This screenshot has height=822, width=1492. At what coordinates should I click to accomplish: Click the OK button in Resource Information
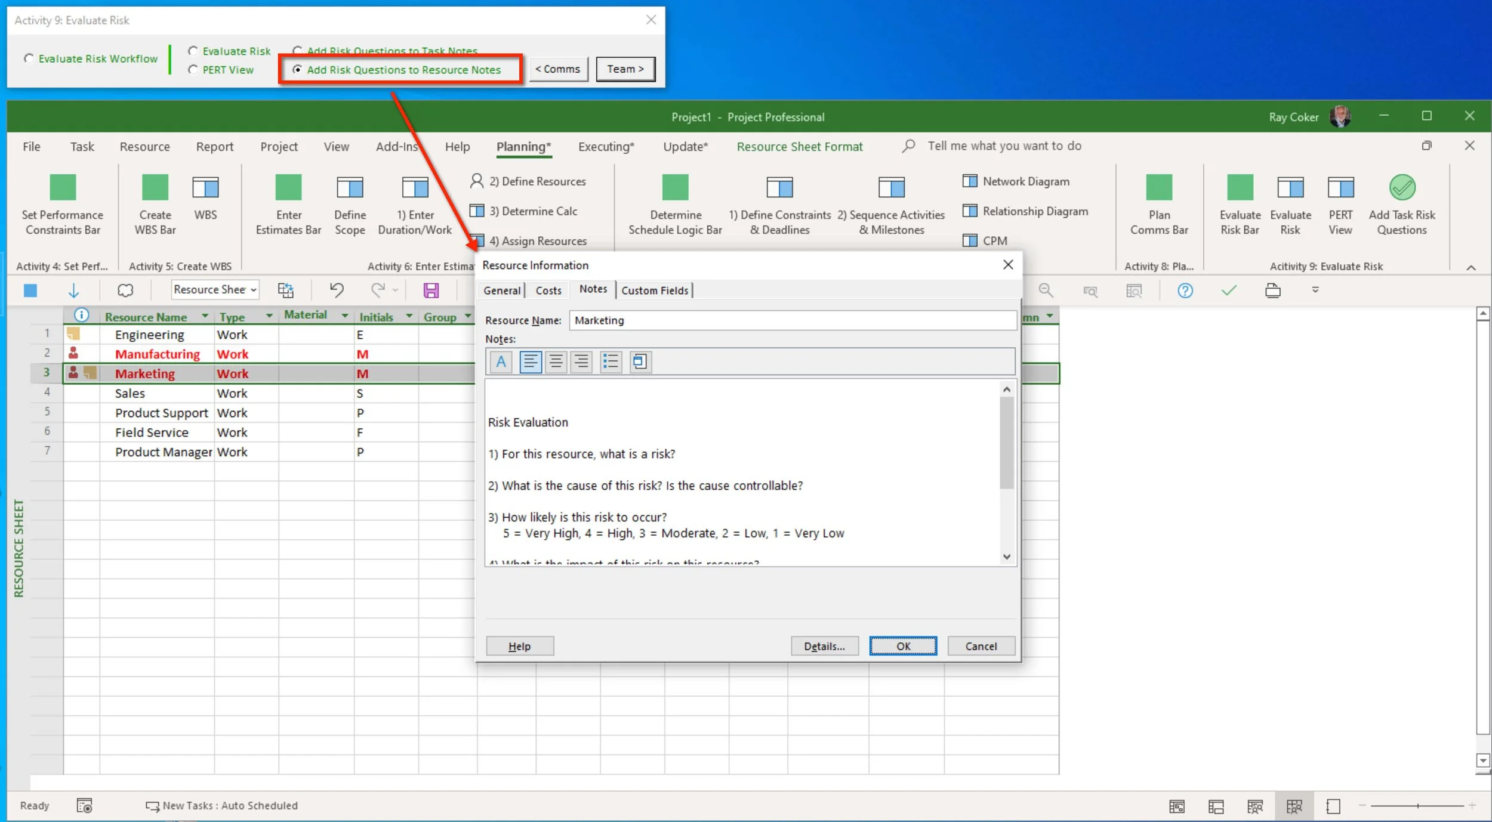pos(902,646)
